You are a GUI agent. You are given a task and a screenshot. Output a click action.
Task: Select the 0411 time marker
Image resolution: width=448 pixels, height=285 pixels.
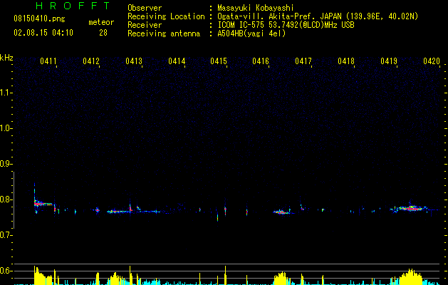pos(48,61)
